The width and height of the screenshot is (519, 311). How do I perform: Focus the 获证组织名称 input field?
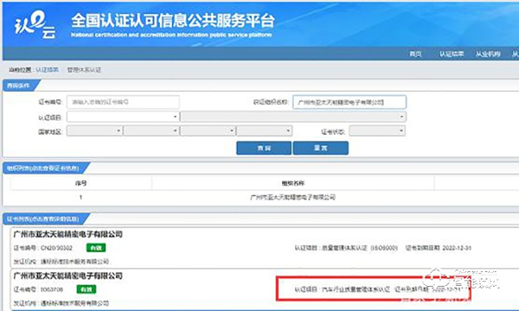click(349, 102)
